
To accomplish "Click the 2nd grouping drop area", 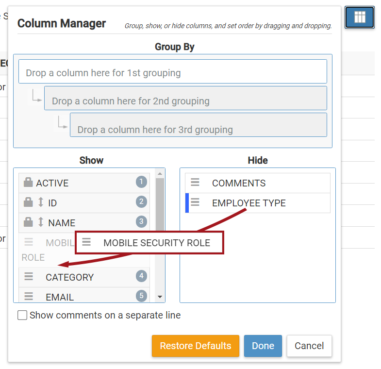I will [x=185, y=98].
